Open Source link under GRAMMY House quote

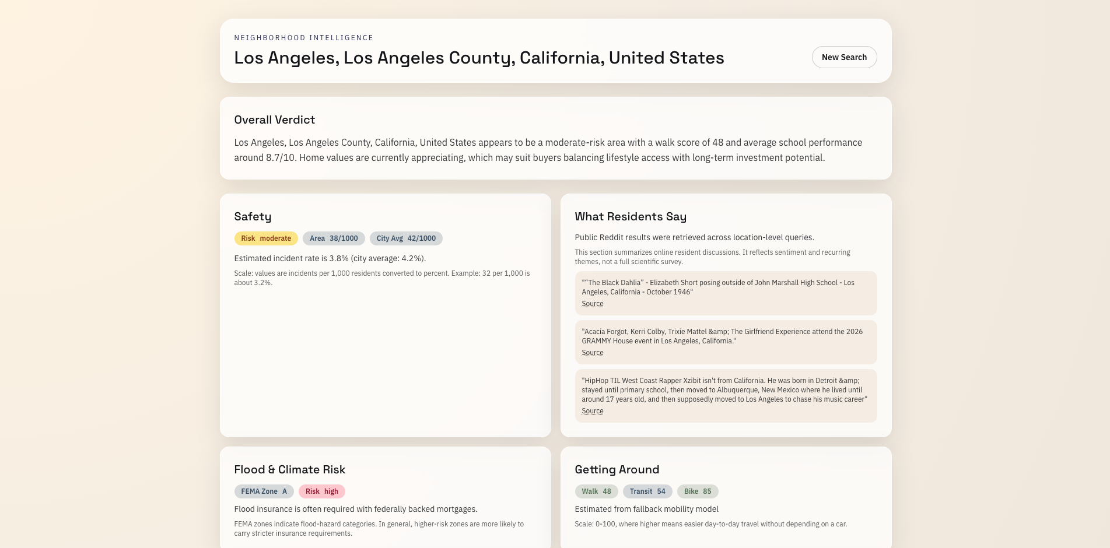coord(593,353)
